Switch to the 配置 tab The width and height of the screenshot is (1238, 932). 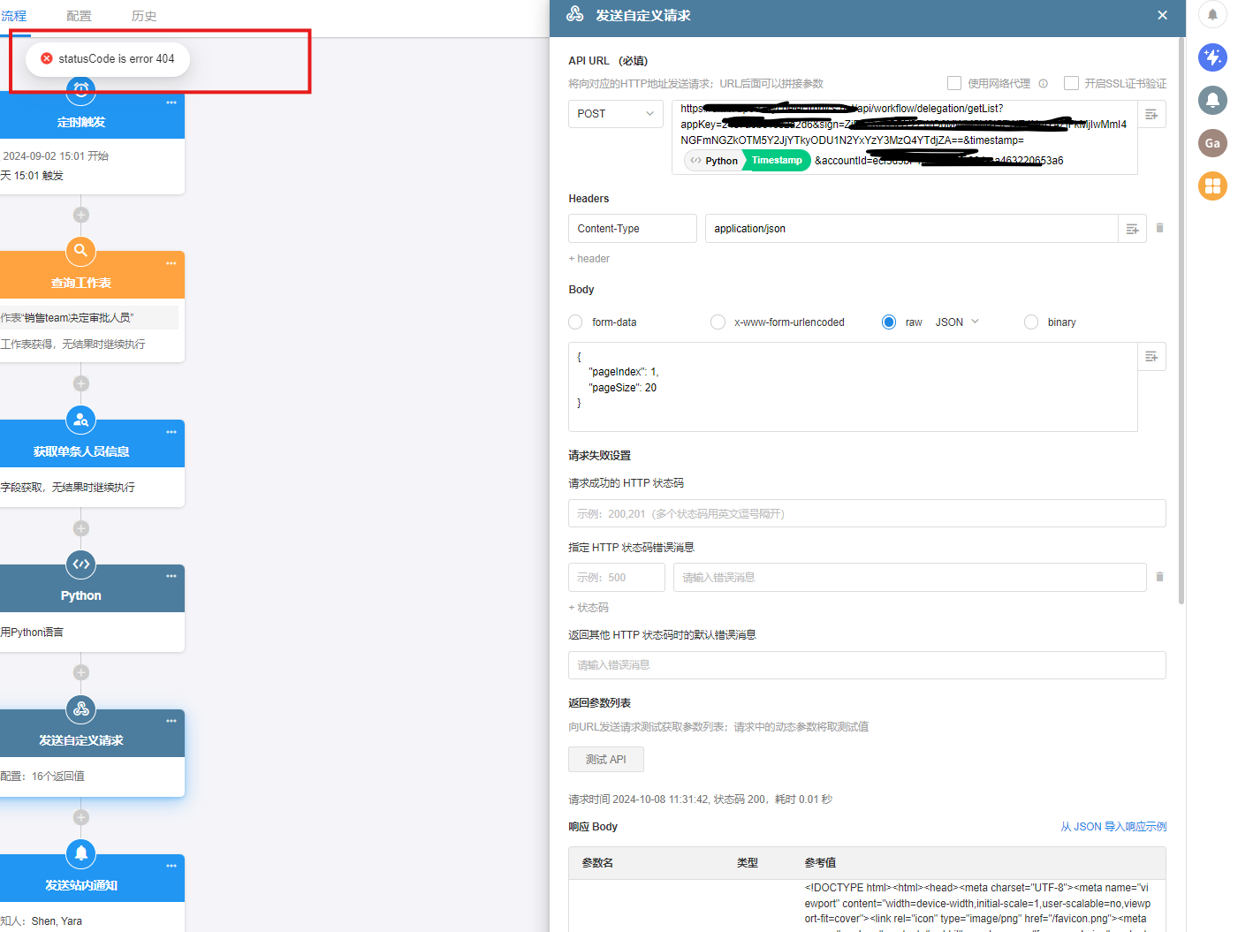point(79,16)
